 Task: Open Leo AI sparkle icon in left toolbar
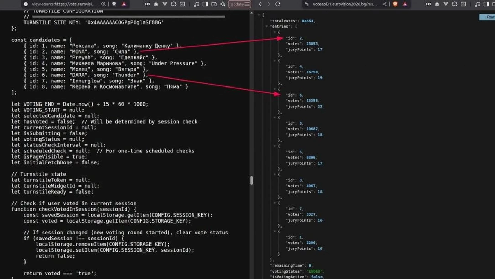[222, 4]
